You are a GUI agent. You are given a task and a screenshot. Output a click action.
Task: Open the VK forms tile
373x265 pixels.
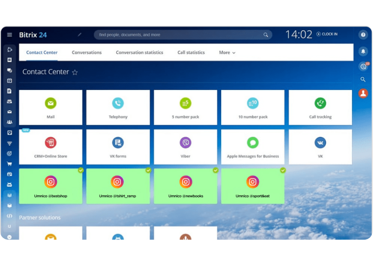point(118,147)
